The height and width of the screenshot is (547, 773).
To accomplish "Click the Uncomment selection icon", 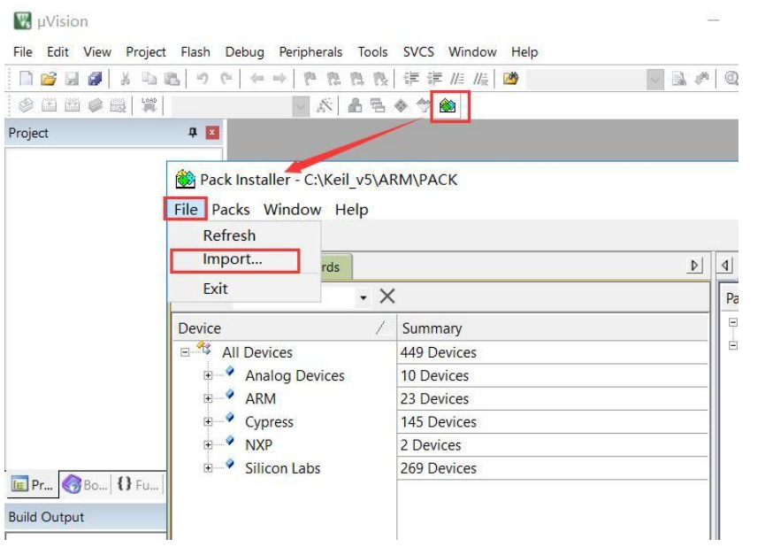I will [480, 79].
